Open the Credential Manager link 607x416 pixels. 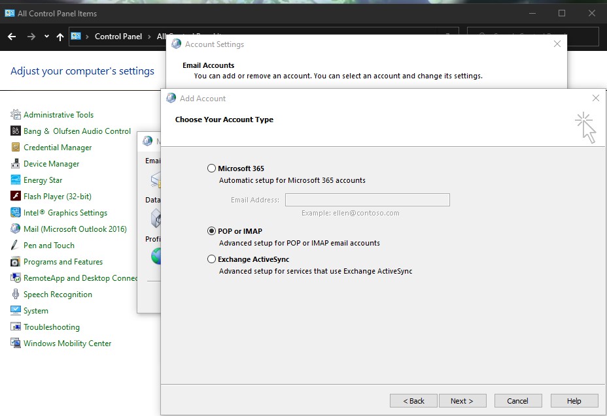click(58, 148)
